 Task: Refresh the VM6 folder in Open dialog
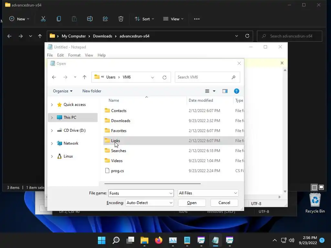[165, 77]
